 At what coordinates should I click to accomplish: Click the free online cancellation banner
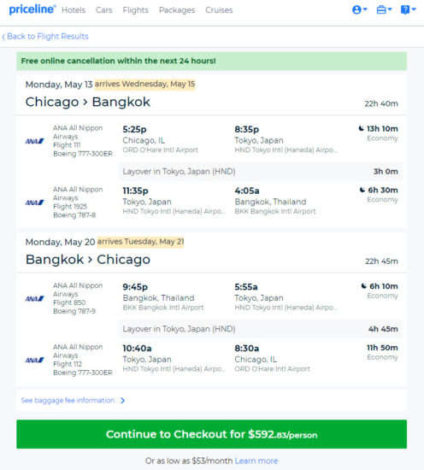(212, 62)
